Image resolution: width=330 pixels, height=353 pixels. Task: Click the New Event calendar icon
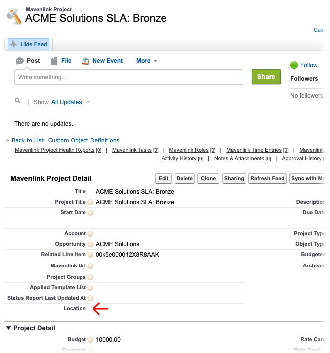[x=85, y=61]
